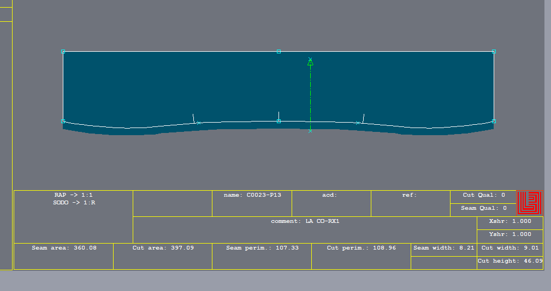
Task: Click the 'name: C0023-P13' field
Action: pos(252,203)
